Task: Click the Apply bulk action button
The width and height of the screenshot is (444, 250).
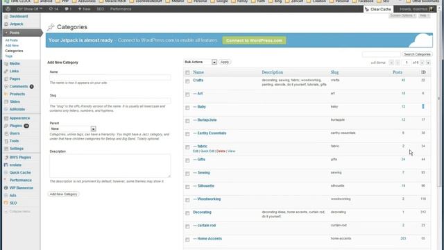Action: 225,62
